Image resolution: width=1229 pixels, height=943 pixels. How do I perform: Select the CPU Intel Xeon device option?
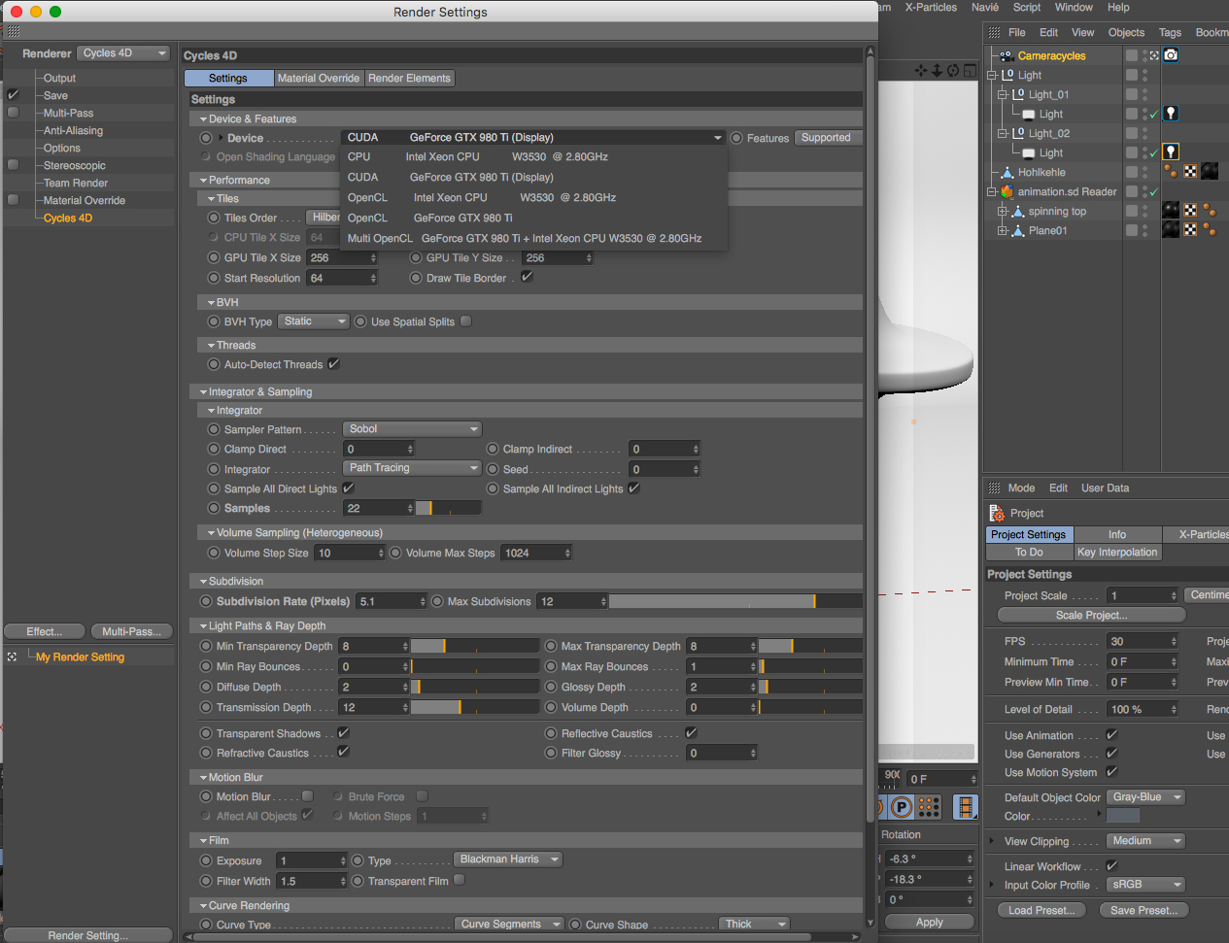533,156
